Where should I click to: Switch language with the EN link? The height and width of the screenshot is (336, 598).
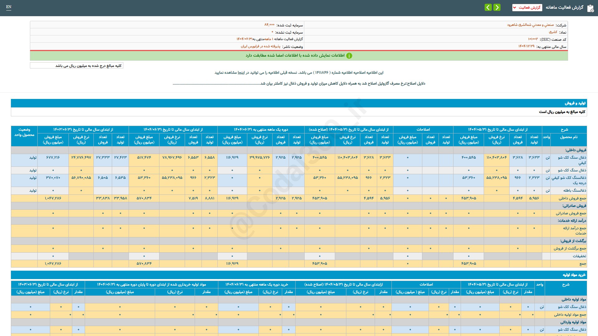tap(9, 7)
